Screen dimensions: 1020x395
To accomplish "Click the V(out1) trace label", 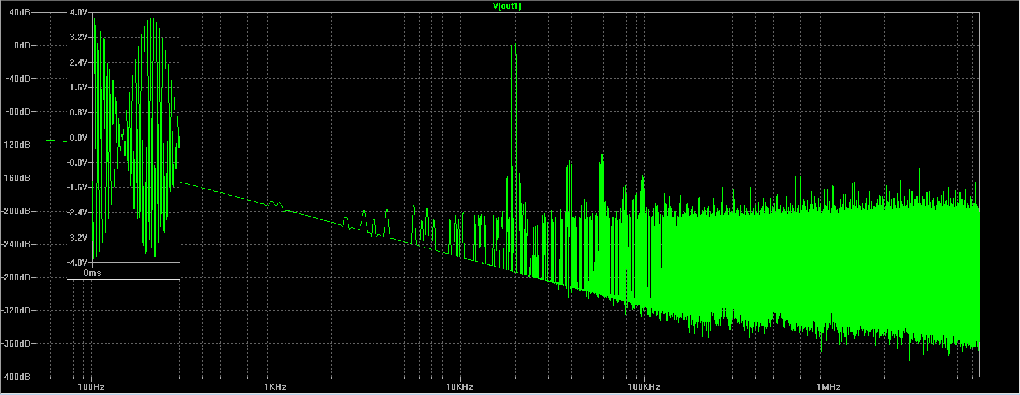I will click(507, 6).
